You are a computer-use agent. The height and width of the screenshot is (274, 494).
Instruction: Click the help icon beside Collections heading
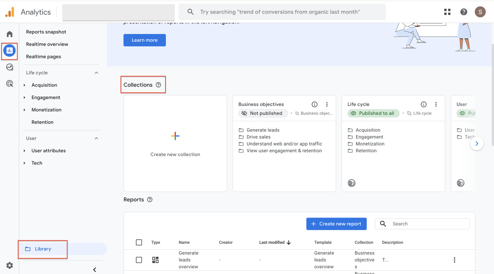click(158, 85)
